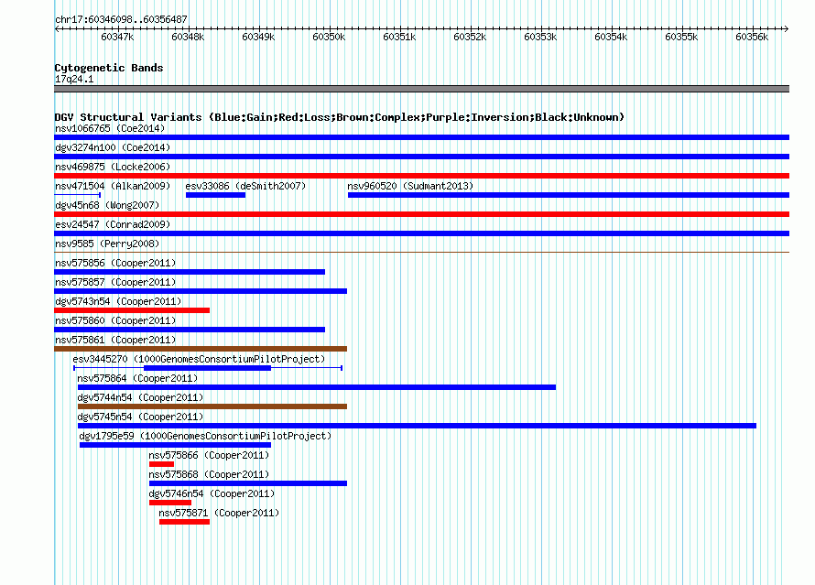The height and width of the screenshot is (585, 815).
Task: Click the blue nsv575857 bar
Action: click(x=201, y=291)
